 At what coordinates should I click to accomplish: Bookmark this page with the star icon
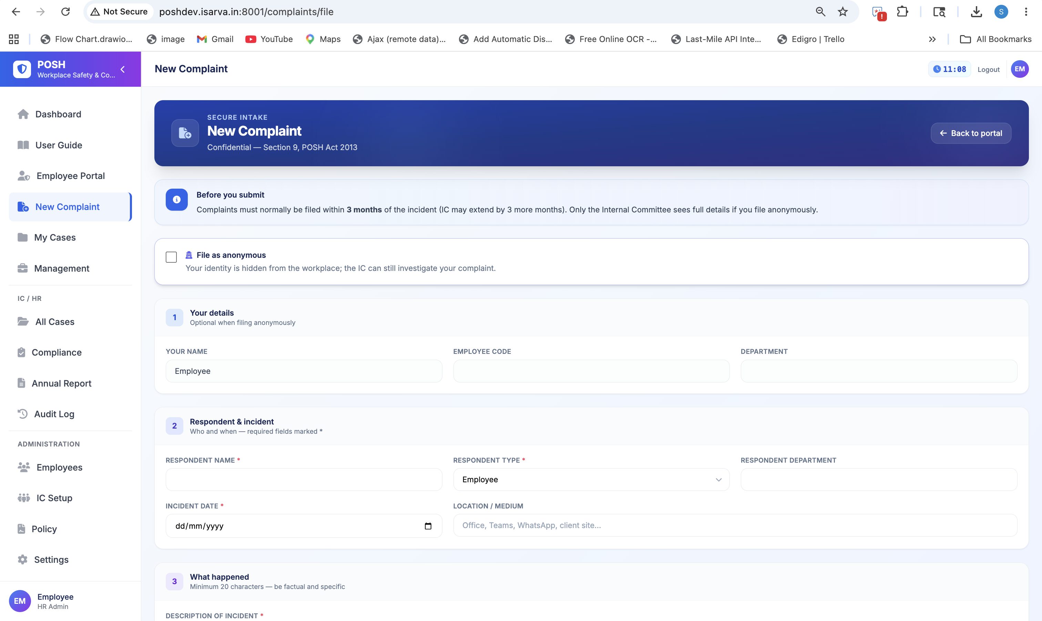coord(842,12)
